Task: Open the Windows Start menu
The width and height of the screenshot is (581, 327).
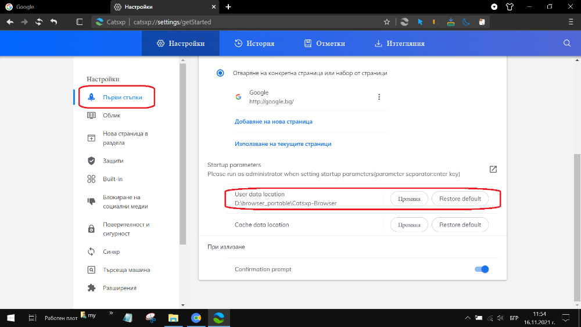Action: (x=10, y=318)
